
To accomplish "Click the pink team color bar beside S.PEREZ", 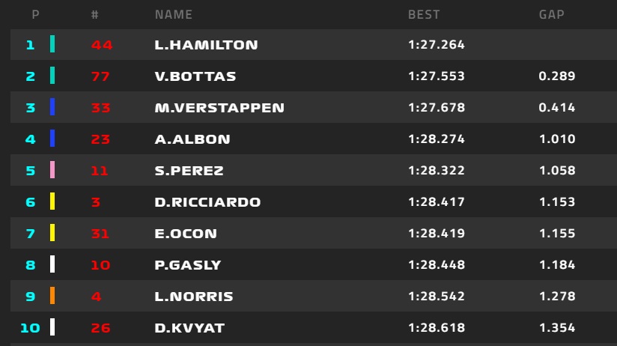I will (52, 170).
